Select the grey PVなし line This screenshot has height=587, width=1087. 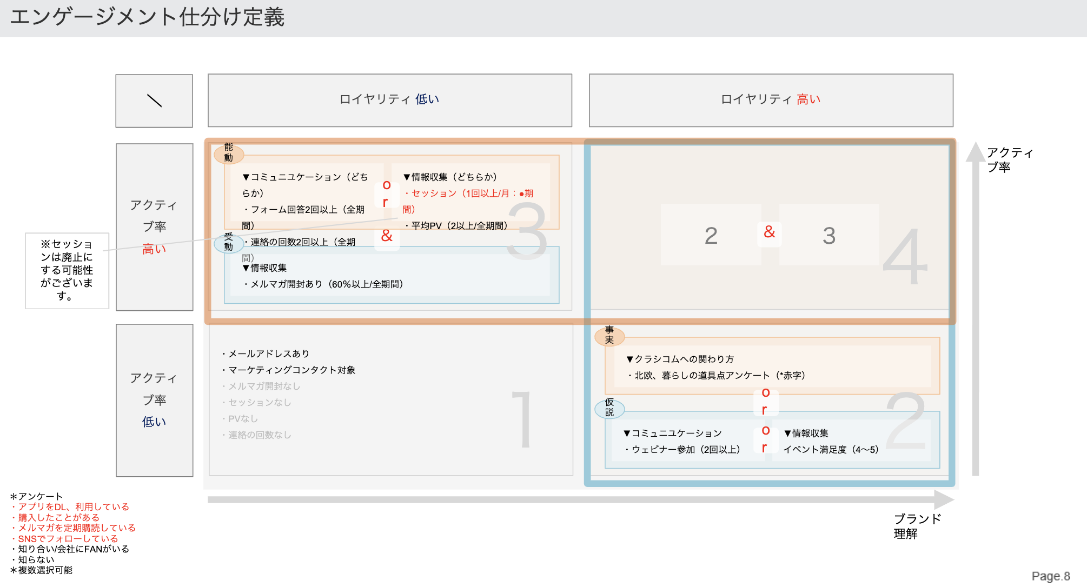coord(240,419)
